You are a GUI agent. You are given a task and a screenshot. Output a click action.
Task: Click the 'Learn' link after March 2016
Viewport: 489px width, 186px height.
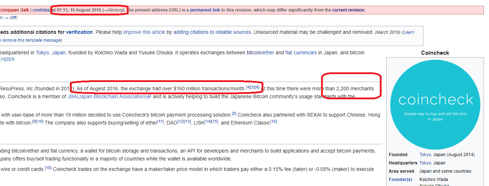coord(409,32)
